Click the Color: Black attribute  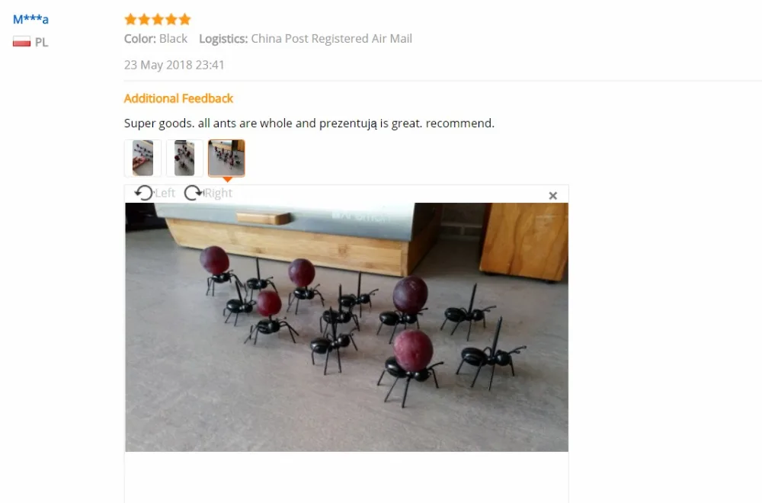tap(155, 39)
